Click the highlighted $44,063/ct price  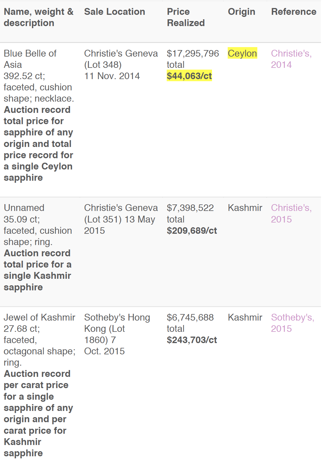point(189,76)
